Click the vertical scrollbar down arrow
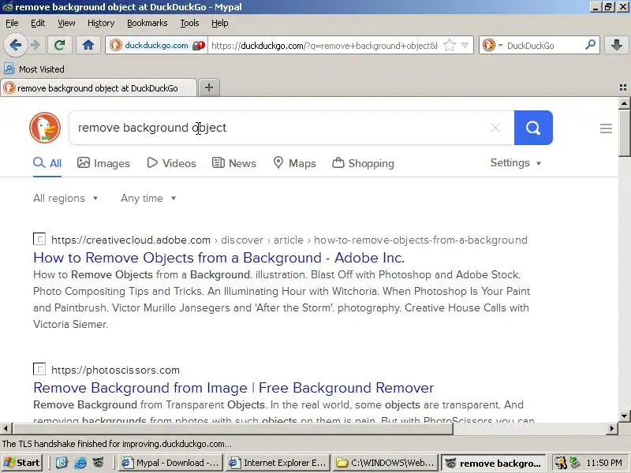 pyautogui.click(x=624, y=415)
